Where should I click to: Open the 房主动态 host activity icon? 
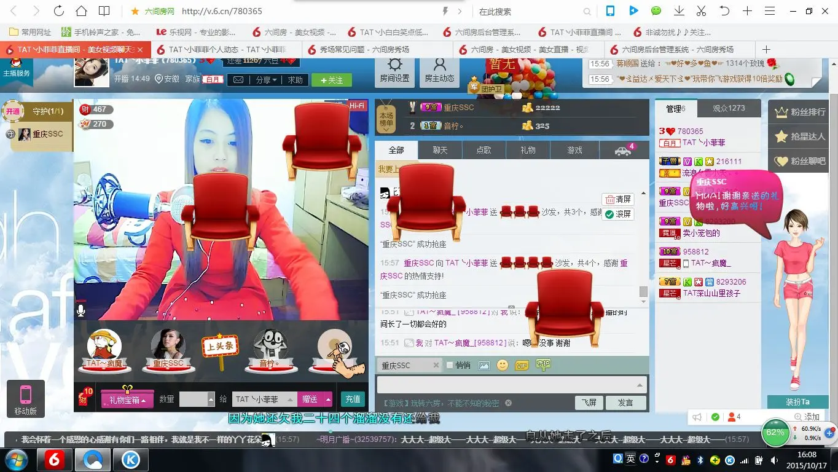point(439,71)
